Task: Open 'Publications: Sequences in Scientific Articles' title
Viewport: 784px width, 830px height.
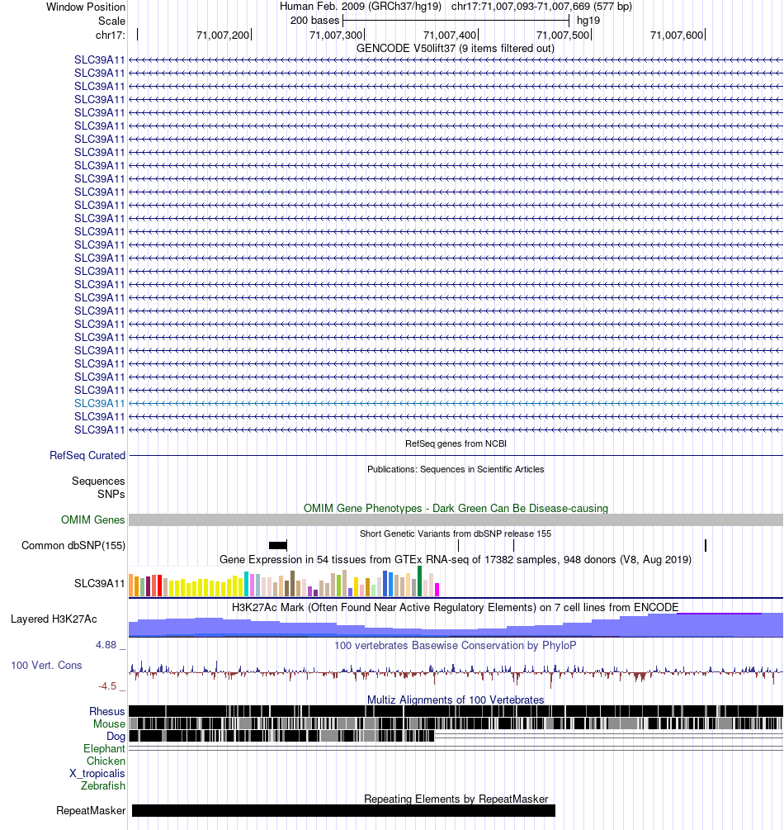Action: point(456,469)
